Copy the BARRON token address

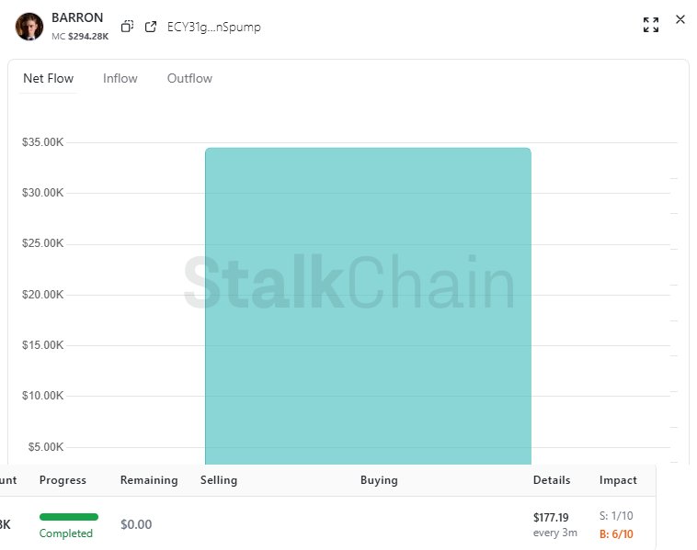128,27
